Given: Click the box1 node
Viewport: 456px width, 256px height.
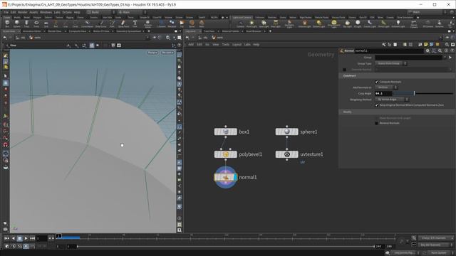Looking at the screenshot, I should (x=225, y=132).
